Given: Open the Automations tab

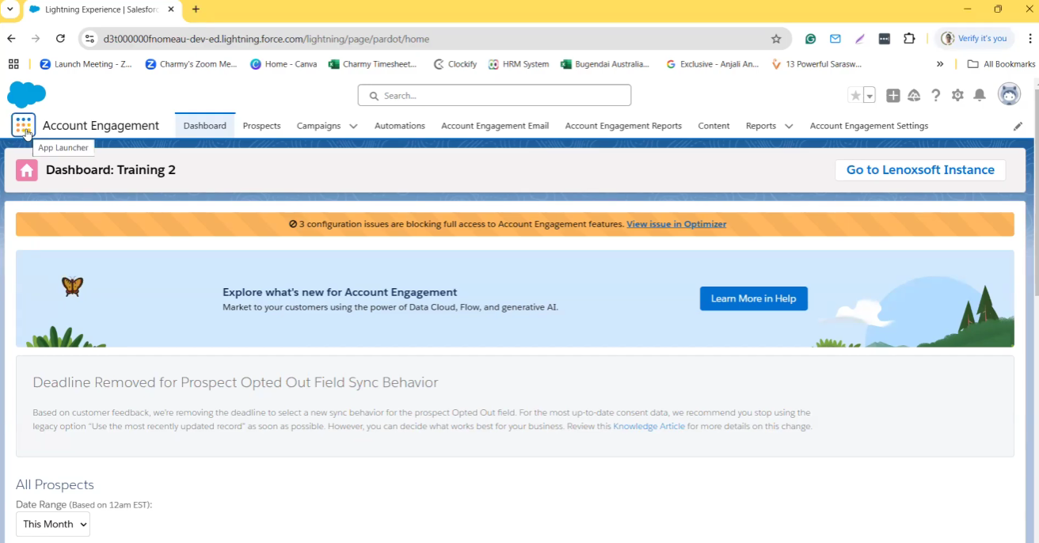Looking at the screenshot, I should [400, 126].
